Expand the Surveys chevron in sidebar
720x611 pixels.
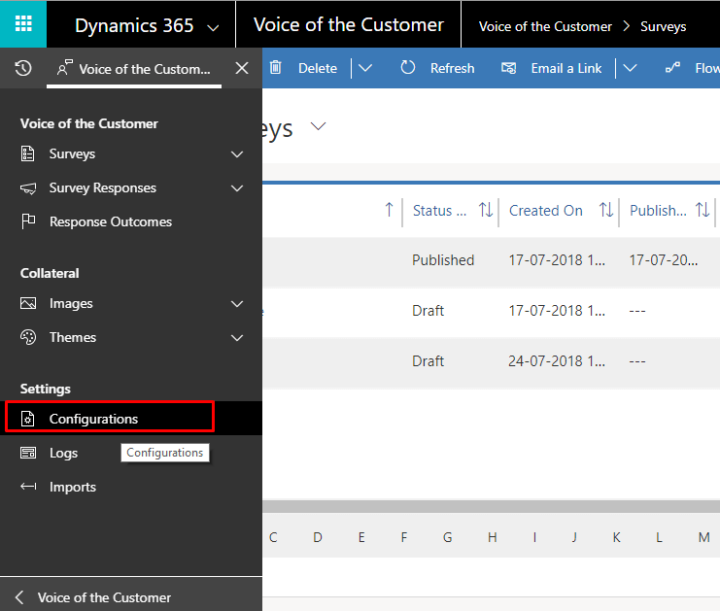point(237,154)
